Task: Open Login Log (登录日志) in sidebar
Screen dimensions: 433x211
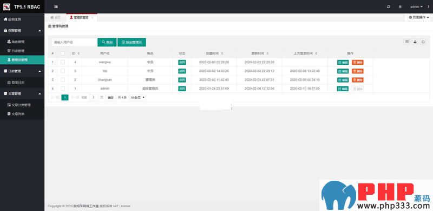Action: click(x=22, y=83)
